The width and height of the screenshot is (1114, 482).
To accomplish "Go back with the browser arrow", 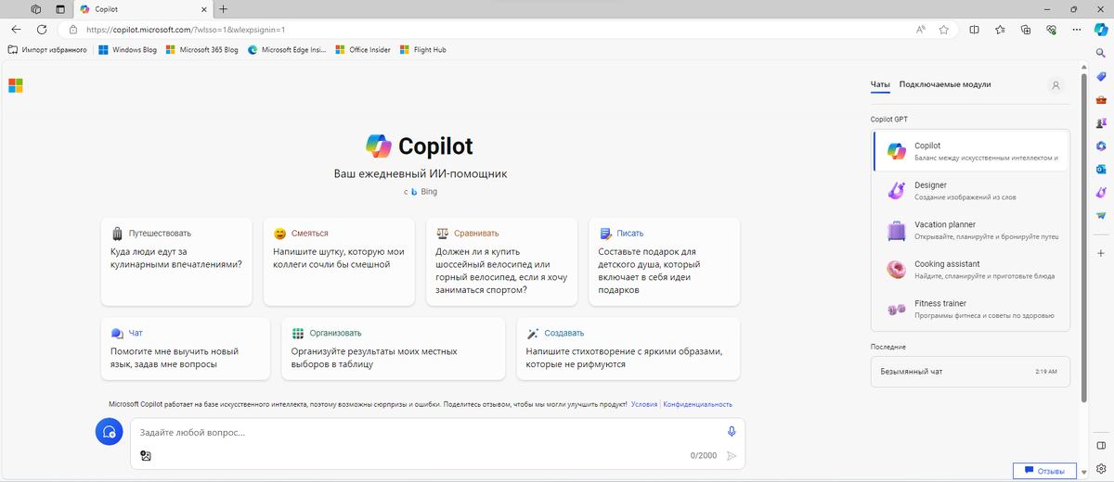I will click(x=16, y=30).
